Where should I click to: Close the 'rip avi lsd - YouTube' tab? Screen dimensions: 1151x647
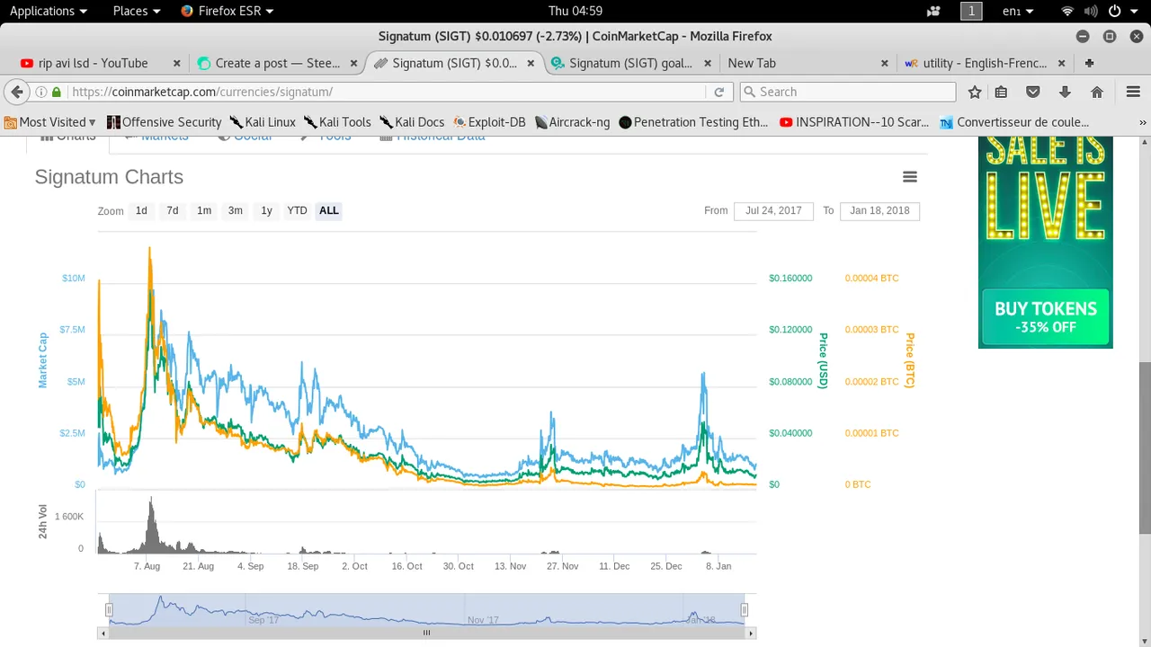(176, 63)
